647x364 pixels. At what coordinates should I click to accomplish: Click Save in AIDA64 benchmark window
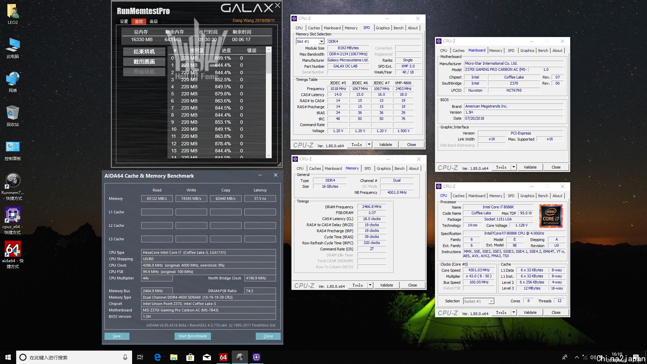(117, 336)
